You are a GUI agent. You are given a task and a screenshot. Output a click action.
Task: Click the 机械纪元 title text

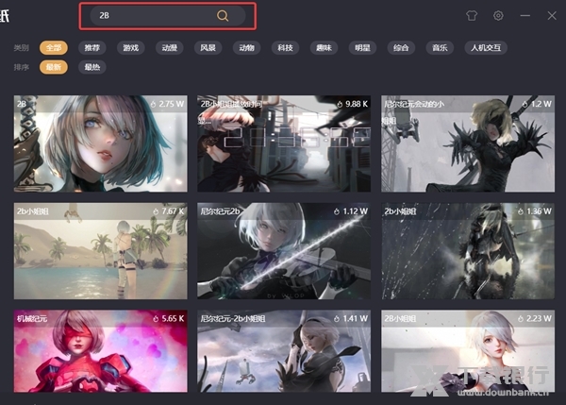[x=32, y=319]
